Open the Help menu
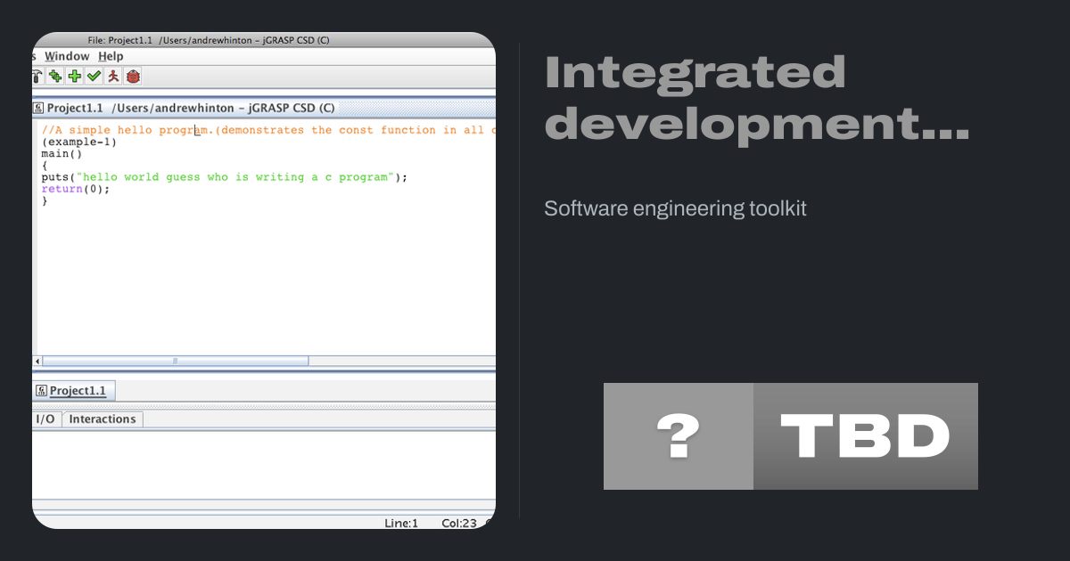Screen dimensions: 1070x561 coord(111,56)
